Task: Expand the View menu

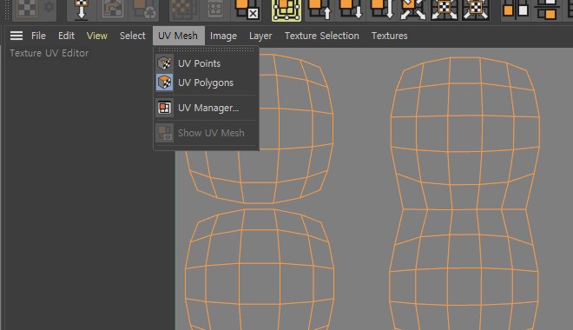Action: [97, 36]
